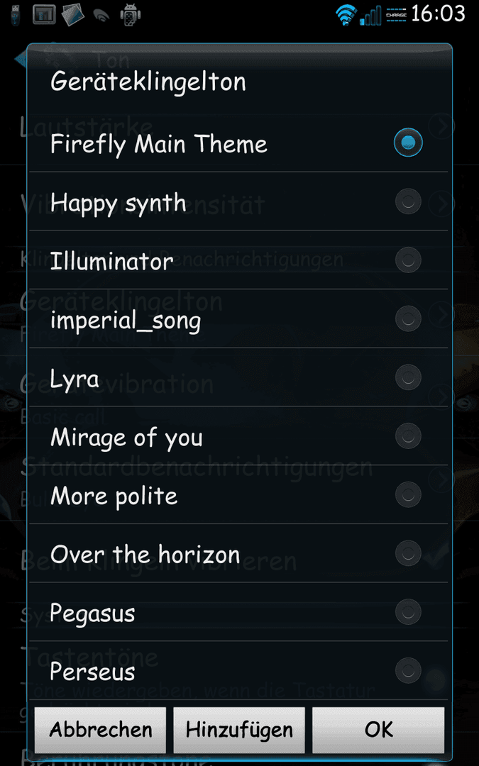Tap the Wi-Fi status icon
This screenshot has width=479, height=766.
tap(346, 15)
